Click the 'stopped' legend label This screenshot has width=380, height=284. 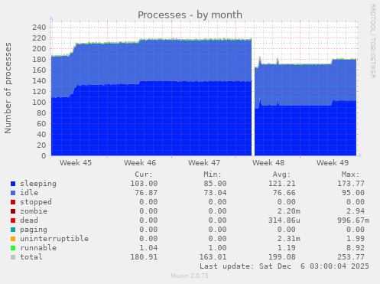[x=36, y=202]
